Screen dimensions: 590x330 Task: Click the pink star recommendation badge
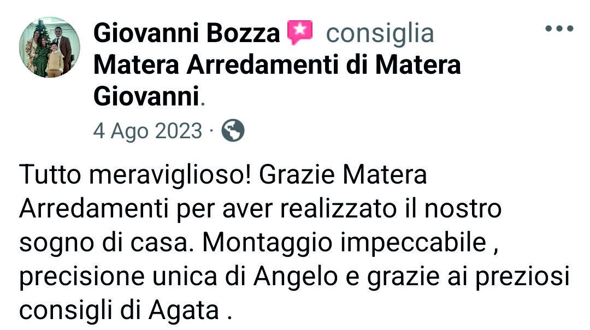point(300,32)
